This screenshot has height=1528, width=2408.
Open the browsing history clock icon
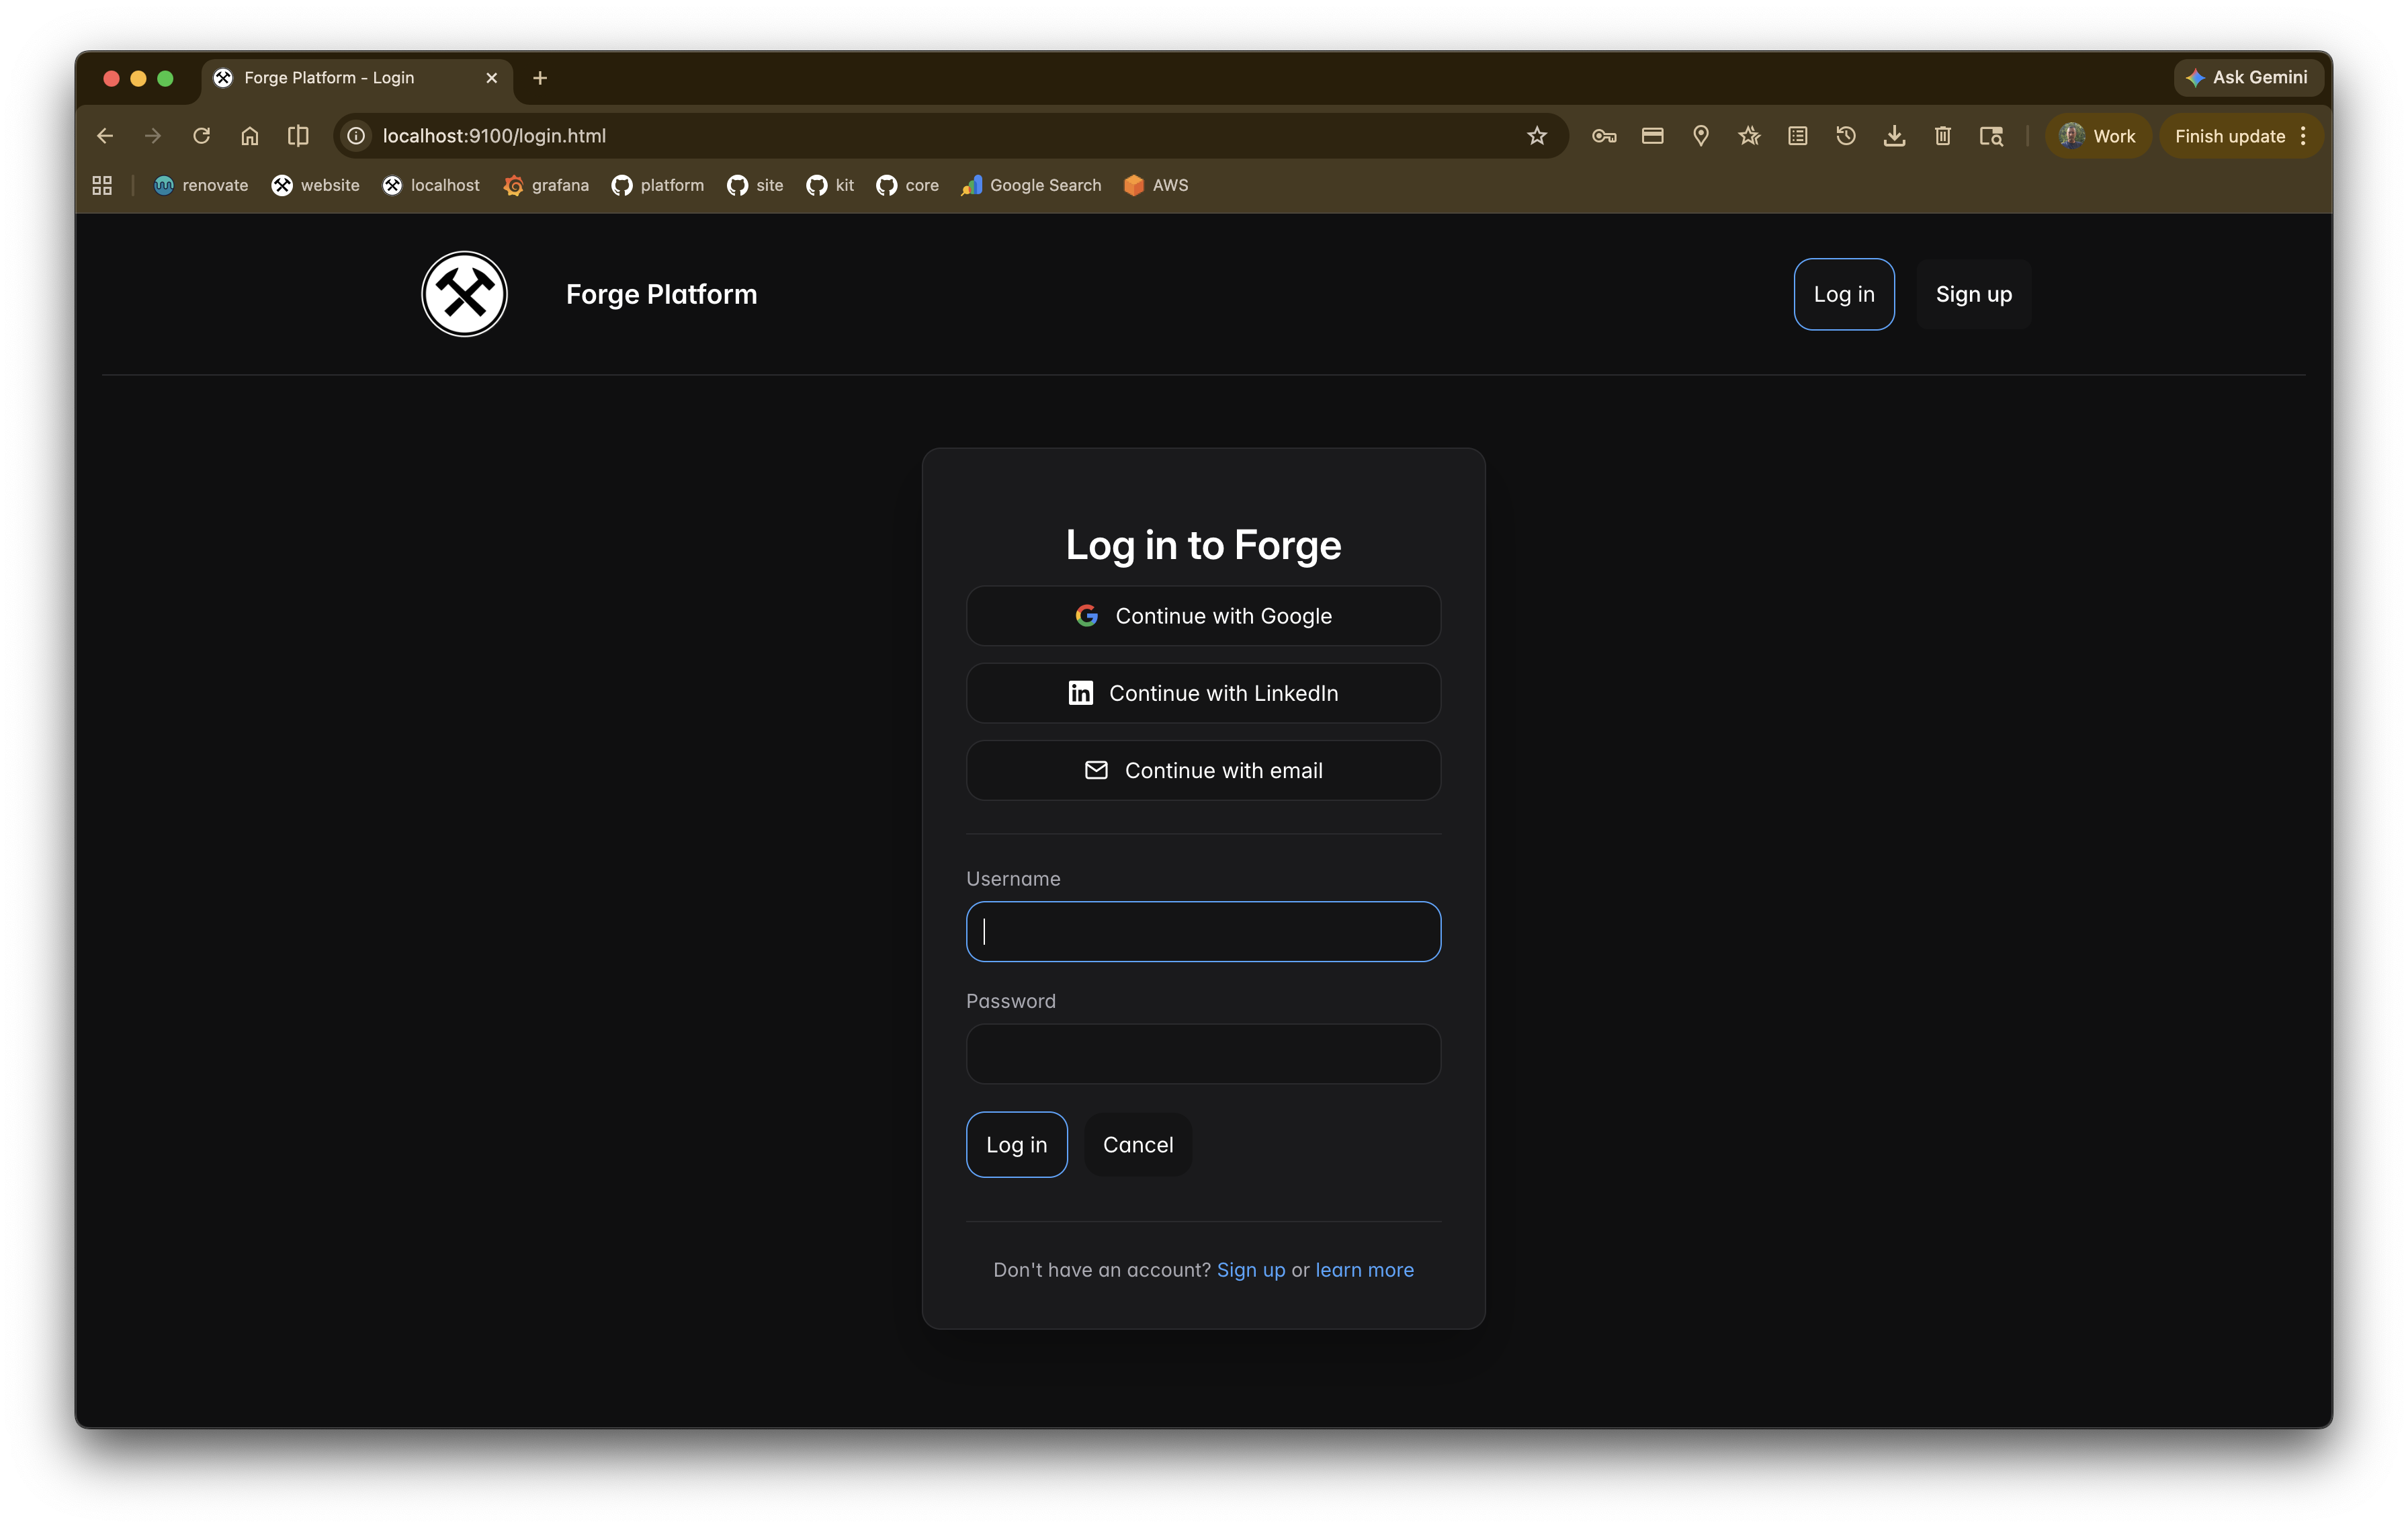[1846, 136]
